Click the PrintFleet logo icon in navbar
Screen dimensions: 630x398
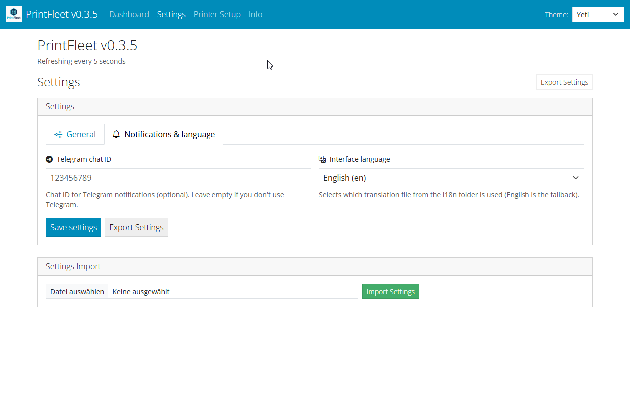[x=14, y=14]
